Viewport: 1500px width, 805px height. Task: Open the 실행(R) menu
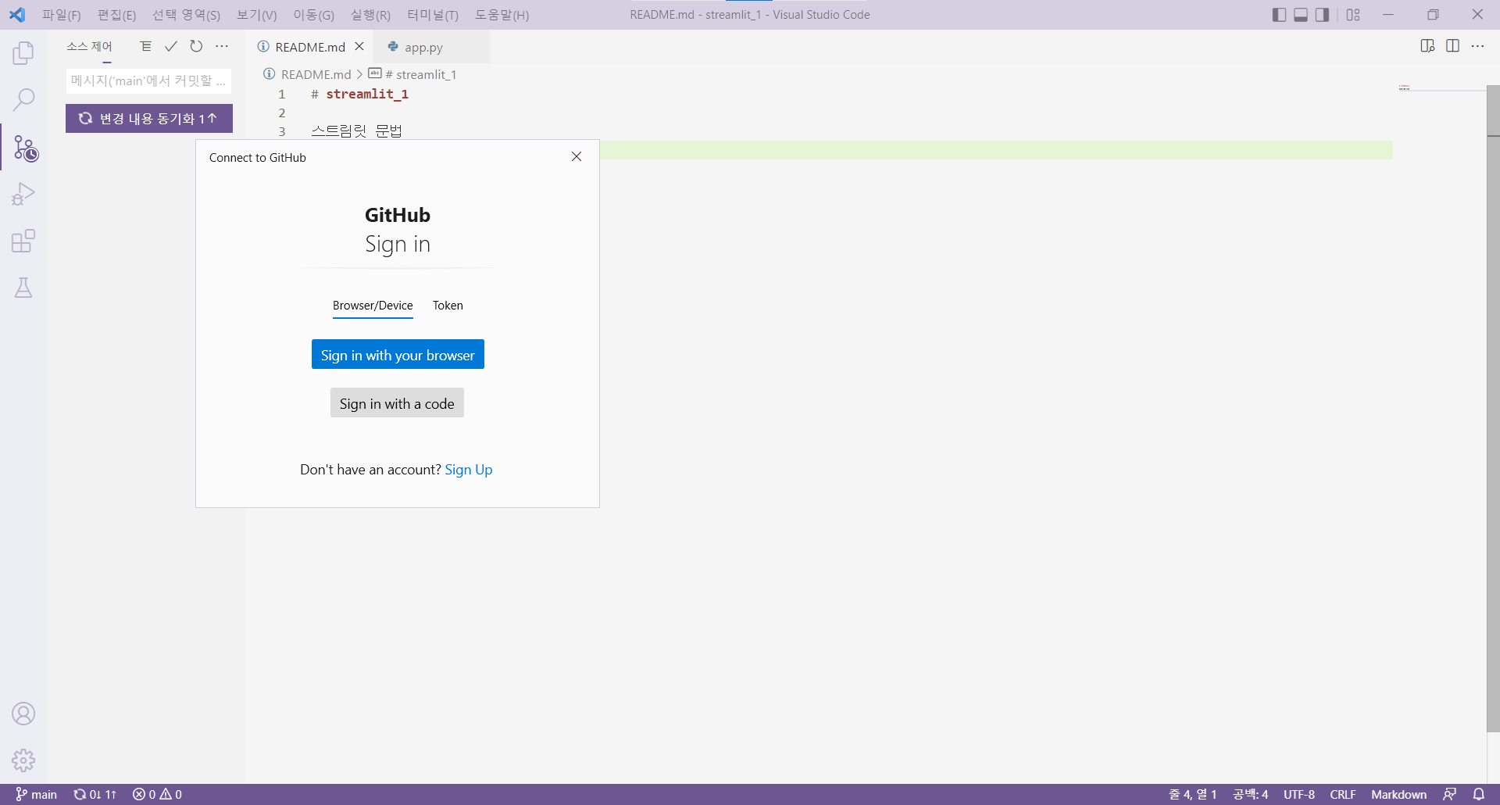coord(370,15)
